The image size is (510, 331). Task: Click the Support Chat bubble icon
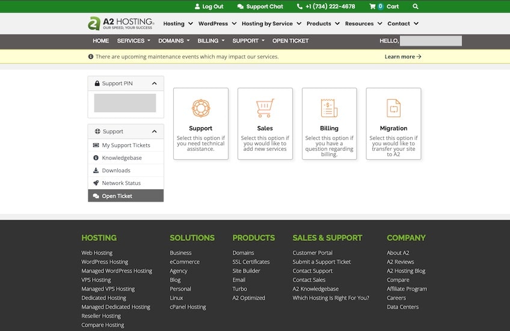[x=241, y=7]
